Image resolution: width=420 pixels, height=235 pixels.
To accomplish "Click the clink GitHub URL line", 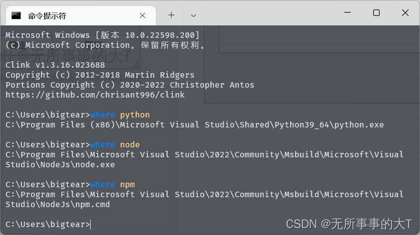I will [95, 95].
